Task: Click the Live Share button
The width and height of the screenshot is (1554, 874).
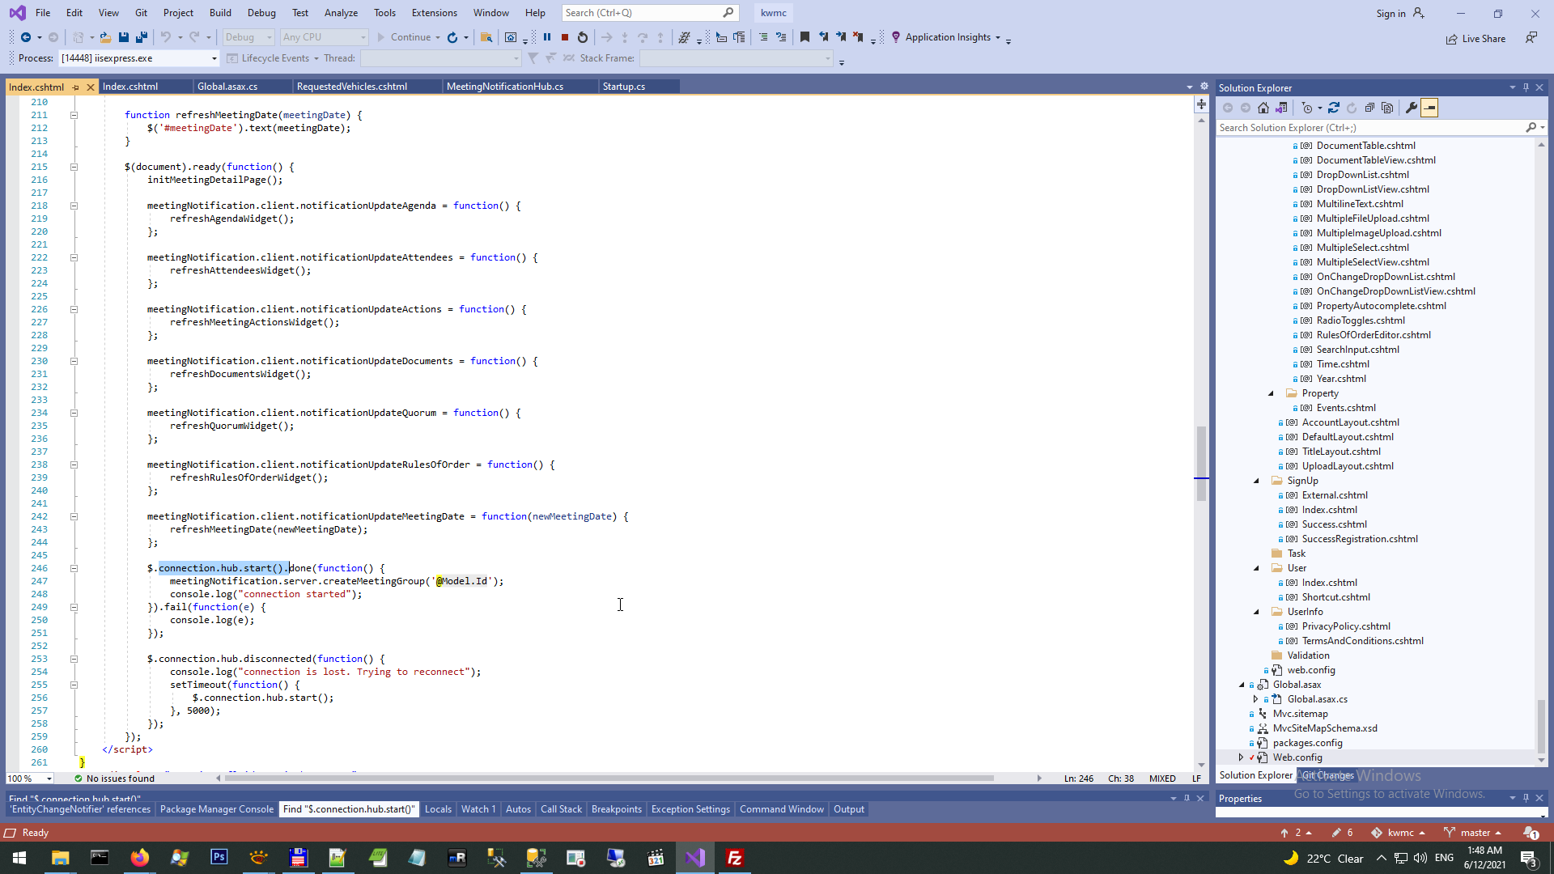Action: pyautogui.click(x=1476, y=39)
